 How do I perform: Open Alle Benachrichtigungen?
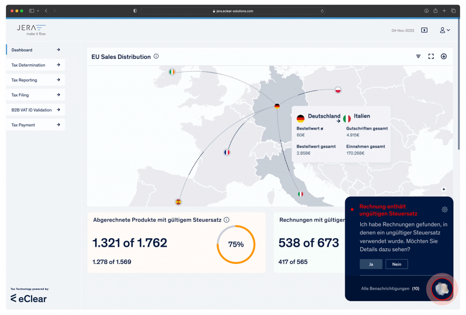tap(385, 288)
